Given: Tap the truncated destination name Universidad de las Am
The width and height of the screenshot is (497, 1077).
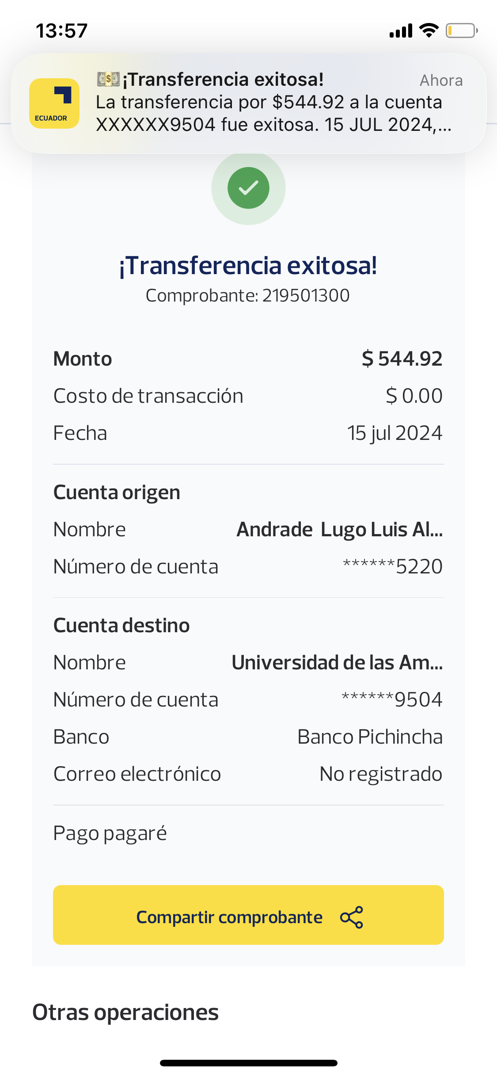Looking at the screenshot, I should pos(337,662).
